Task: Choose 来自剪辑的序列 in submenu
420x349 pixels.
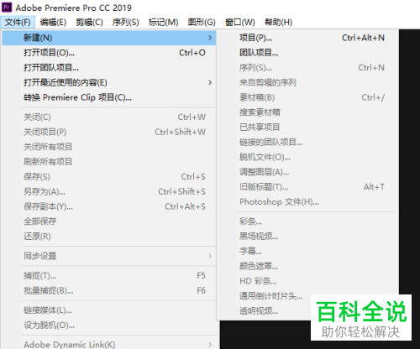Action: (308, 82)
